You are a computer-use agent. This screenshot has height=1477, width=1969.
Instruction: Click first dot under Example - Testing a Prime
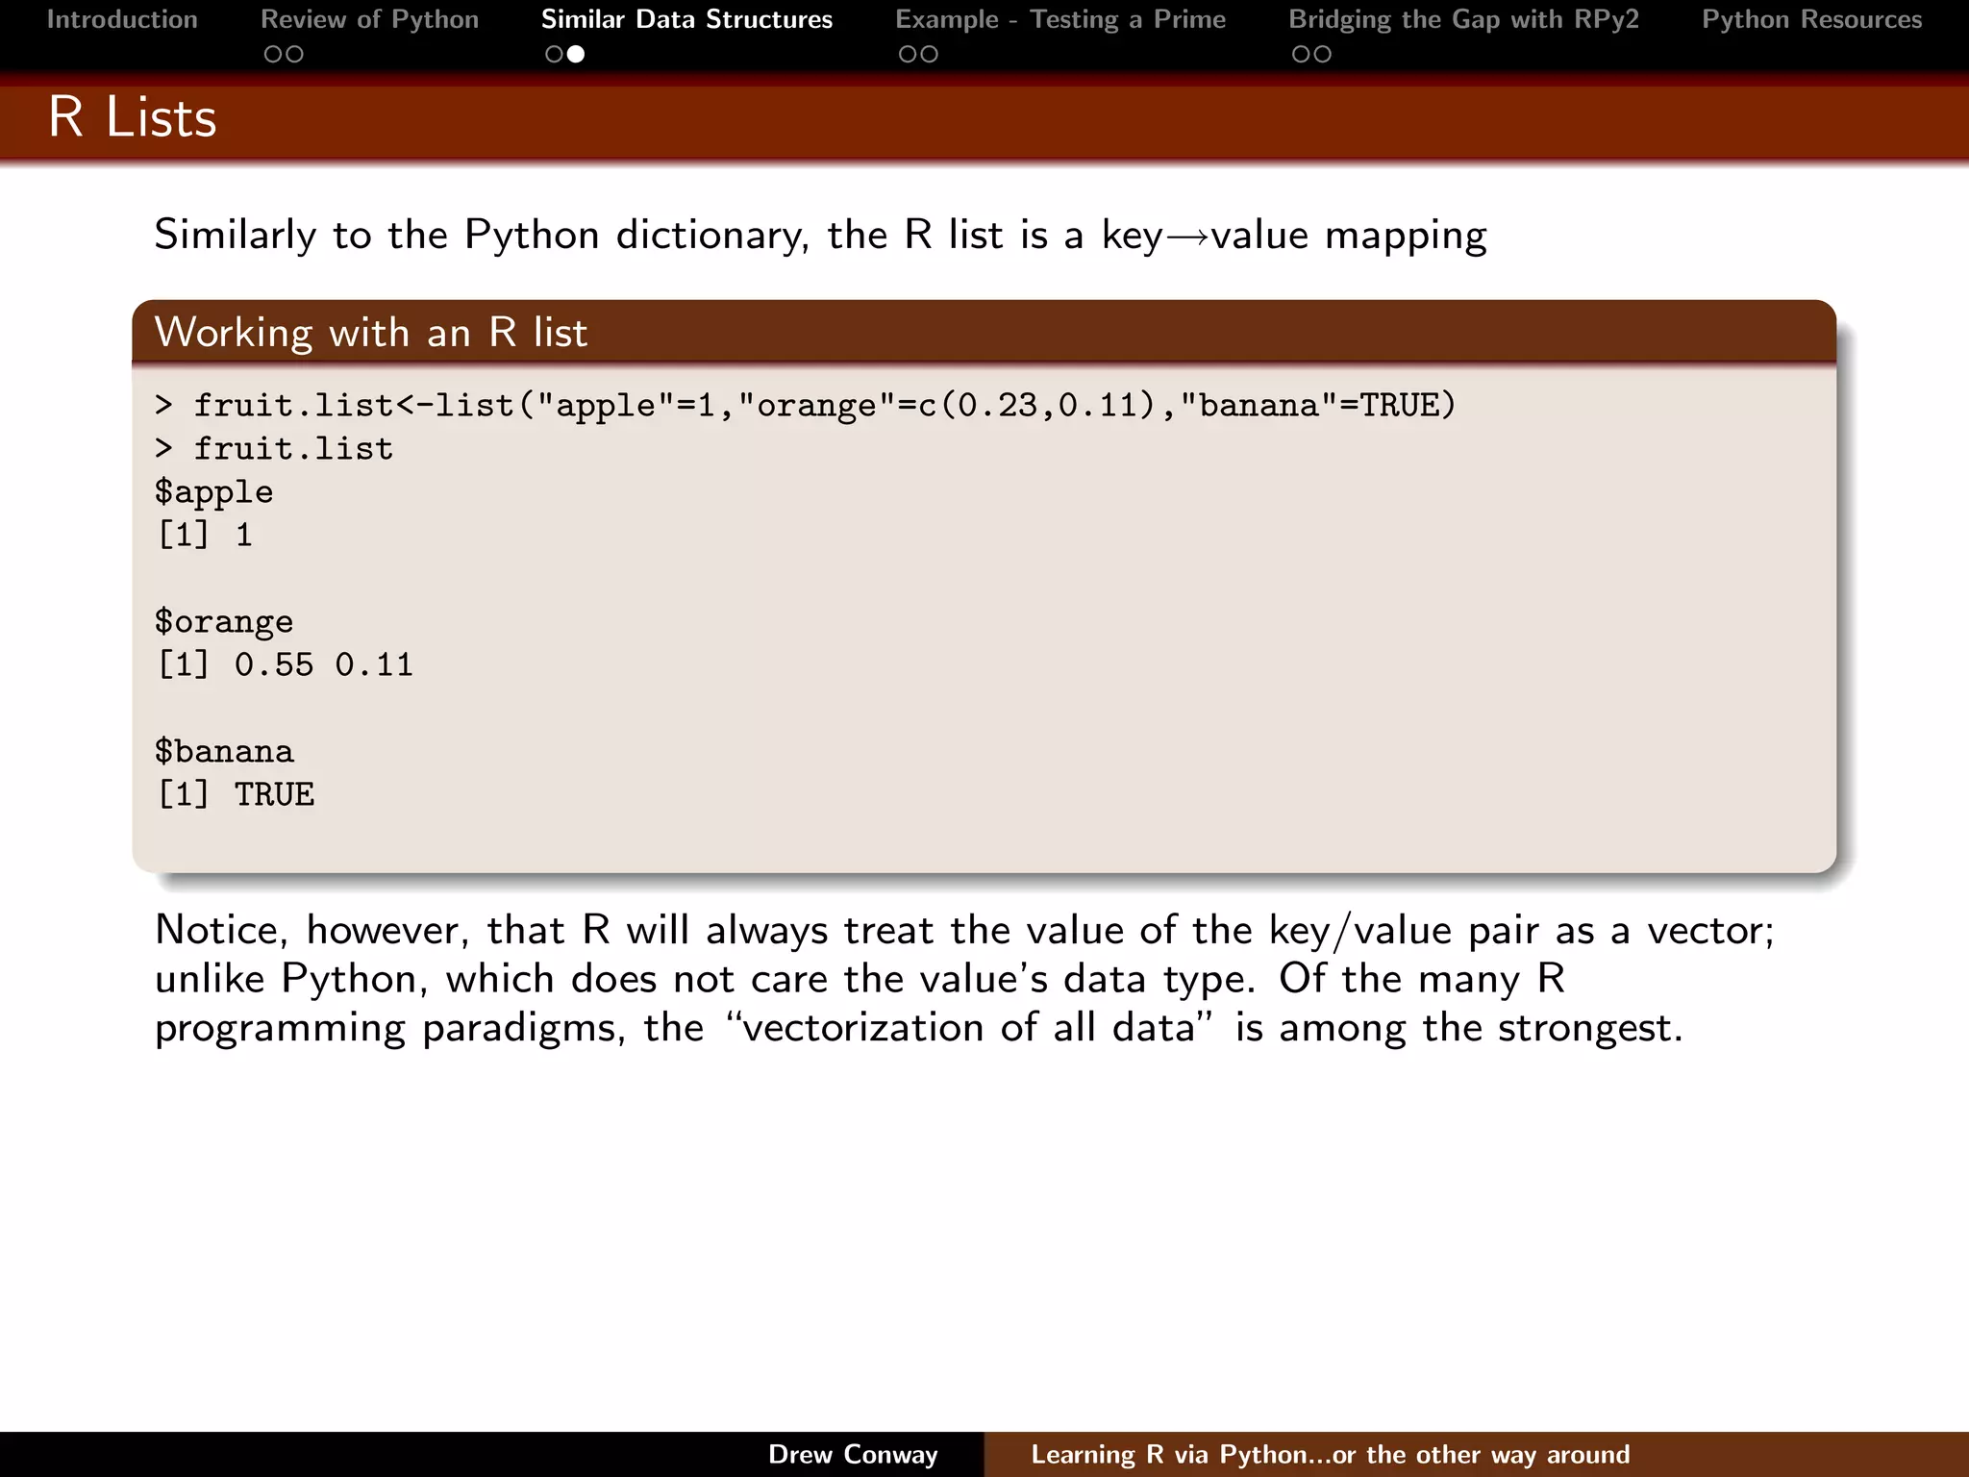[x=908, y=55]
